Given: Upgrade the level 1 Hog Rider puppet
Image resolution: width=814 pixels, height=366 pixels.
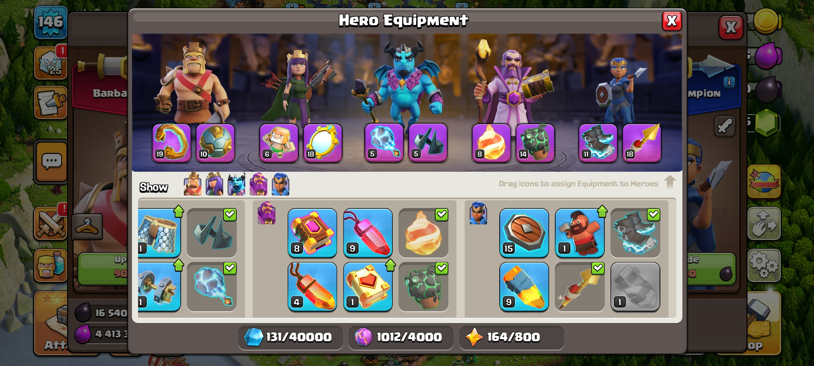Looking at the screenshot, I should point(580,233).
